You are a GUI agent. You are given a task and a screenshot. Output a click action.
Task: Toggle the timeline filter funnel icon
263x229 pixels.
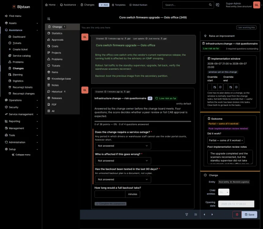[x=187, y=215]
